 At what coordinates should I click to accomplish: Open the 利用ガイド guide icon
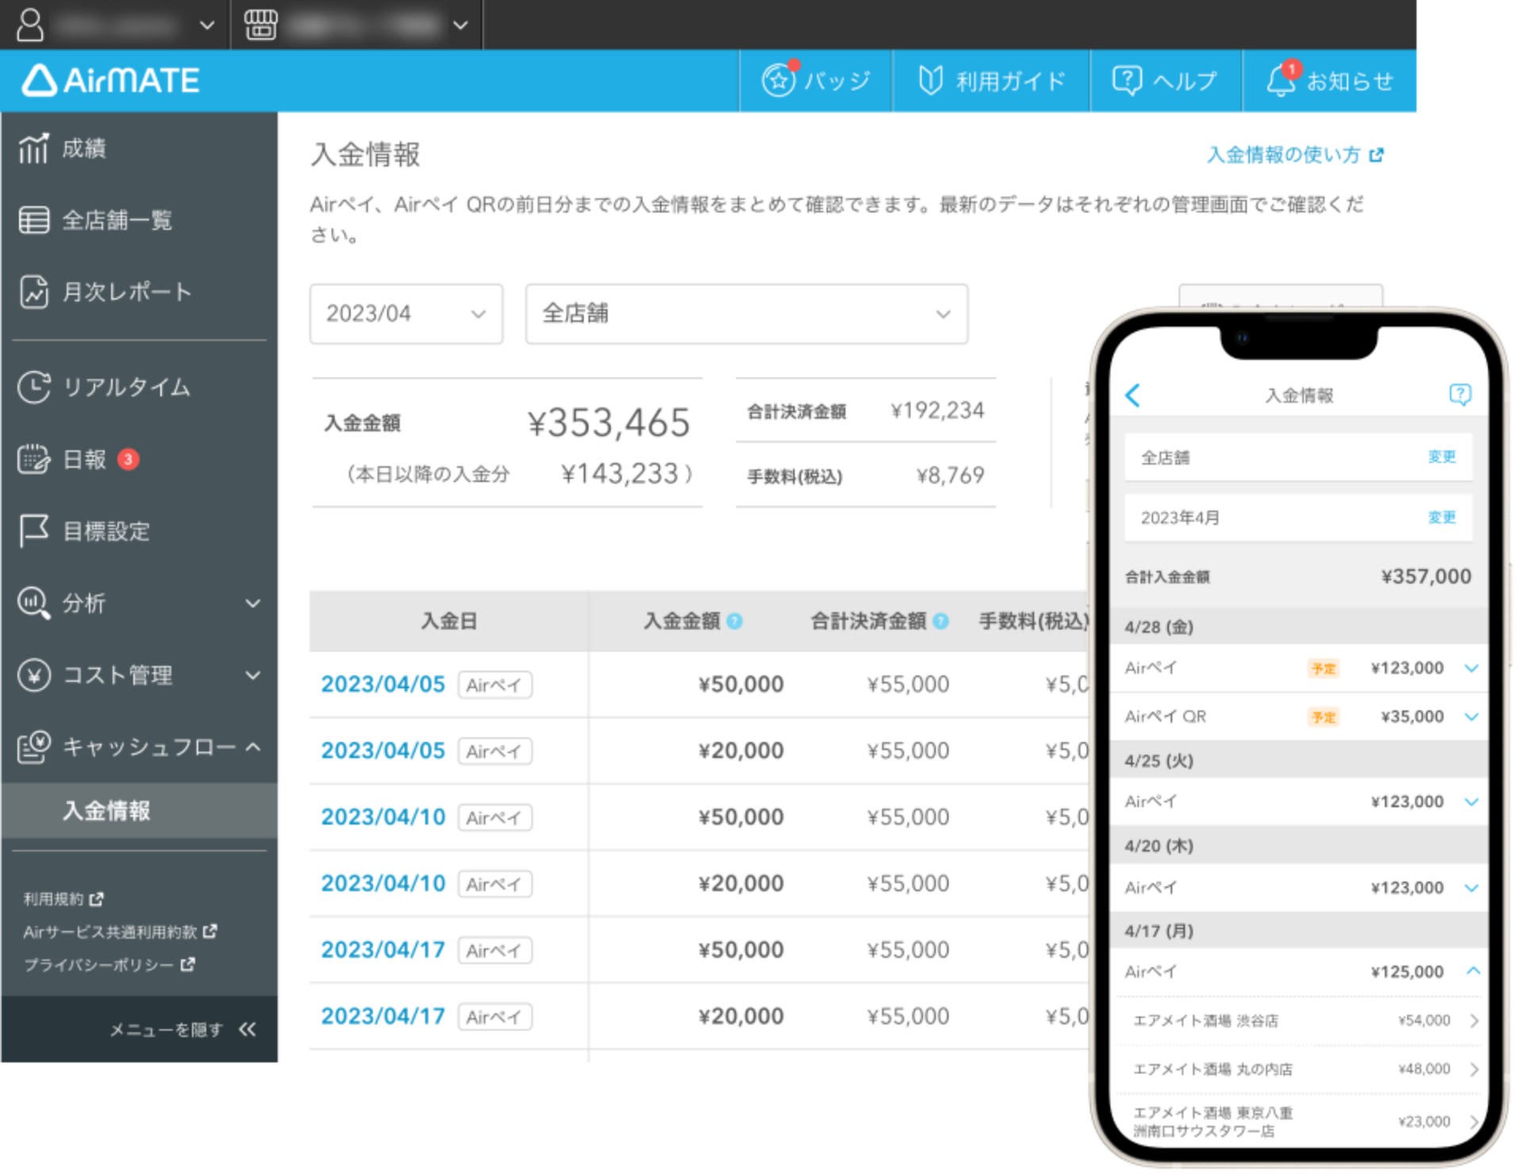(x=930, y=80)
